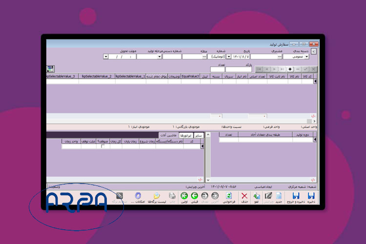Click the plus button to add row
This screenshot has height=244, width=366.
pyautogui.click(x=290, y=69)
